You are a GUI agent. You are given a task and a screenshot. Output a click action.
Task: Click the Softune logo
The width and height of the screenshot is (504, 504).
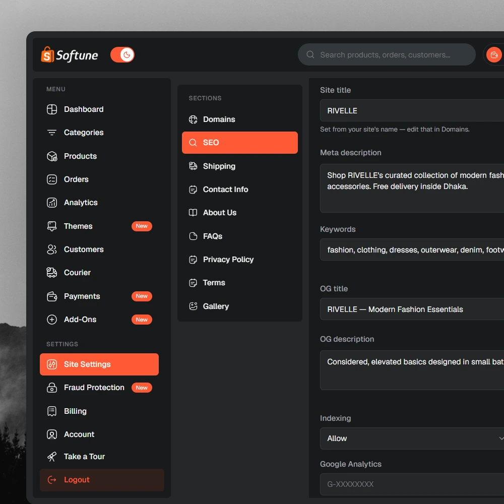click(x=70, y=55)
